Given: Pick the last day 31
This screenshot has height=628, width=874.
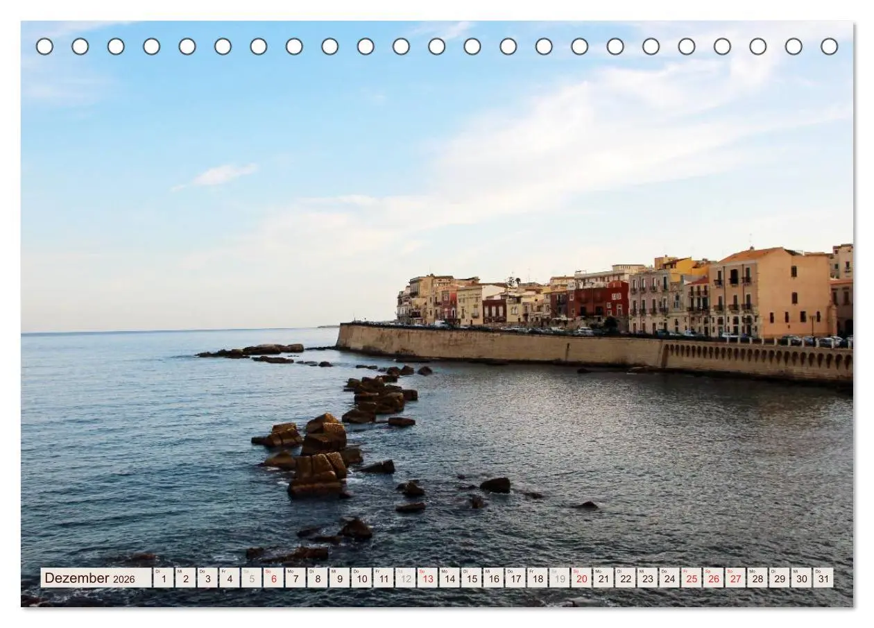Looking at the screenshot, I should [x=823, y=578].
